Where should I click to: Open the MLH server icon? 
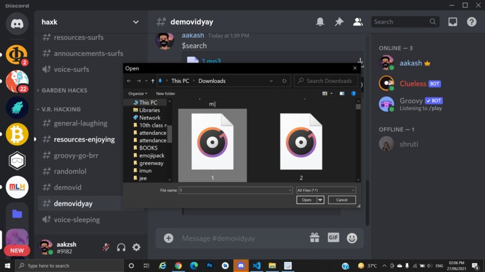[17, 187]
